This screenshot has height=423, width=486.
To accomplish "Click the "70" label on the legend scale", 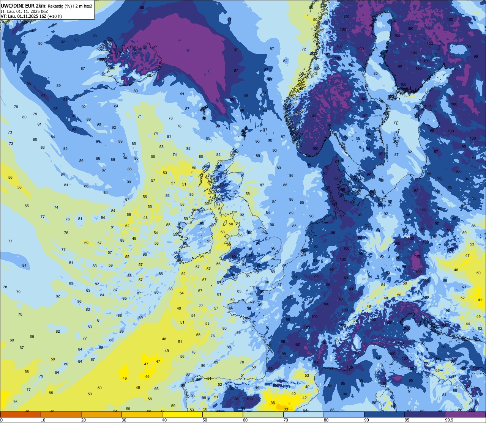I will pyautogui.click(x=286, y=420).
